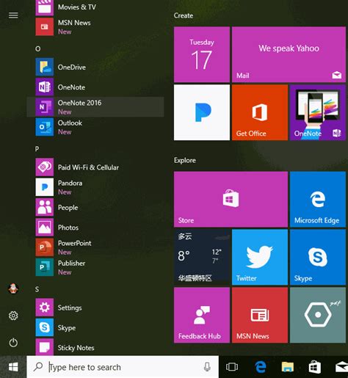Image resolution: width=348 pixels, height=378 pixels.
Task: Open the People app
Action: coord(95,207)
